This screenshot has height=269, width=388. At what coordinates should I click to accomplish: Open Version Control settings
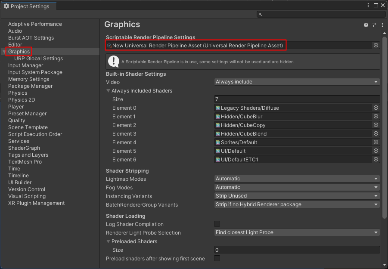pos(27,189)
